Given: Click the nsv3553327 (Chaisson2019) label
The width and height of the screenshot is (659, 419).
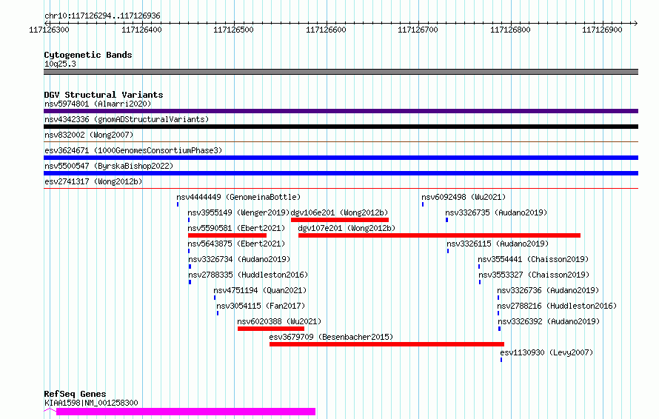Looking at the screenshot, I should pos(534,275).
